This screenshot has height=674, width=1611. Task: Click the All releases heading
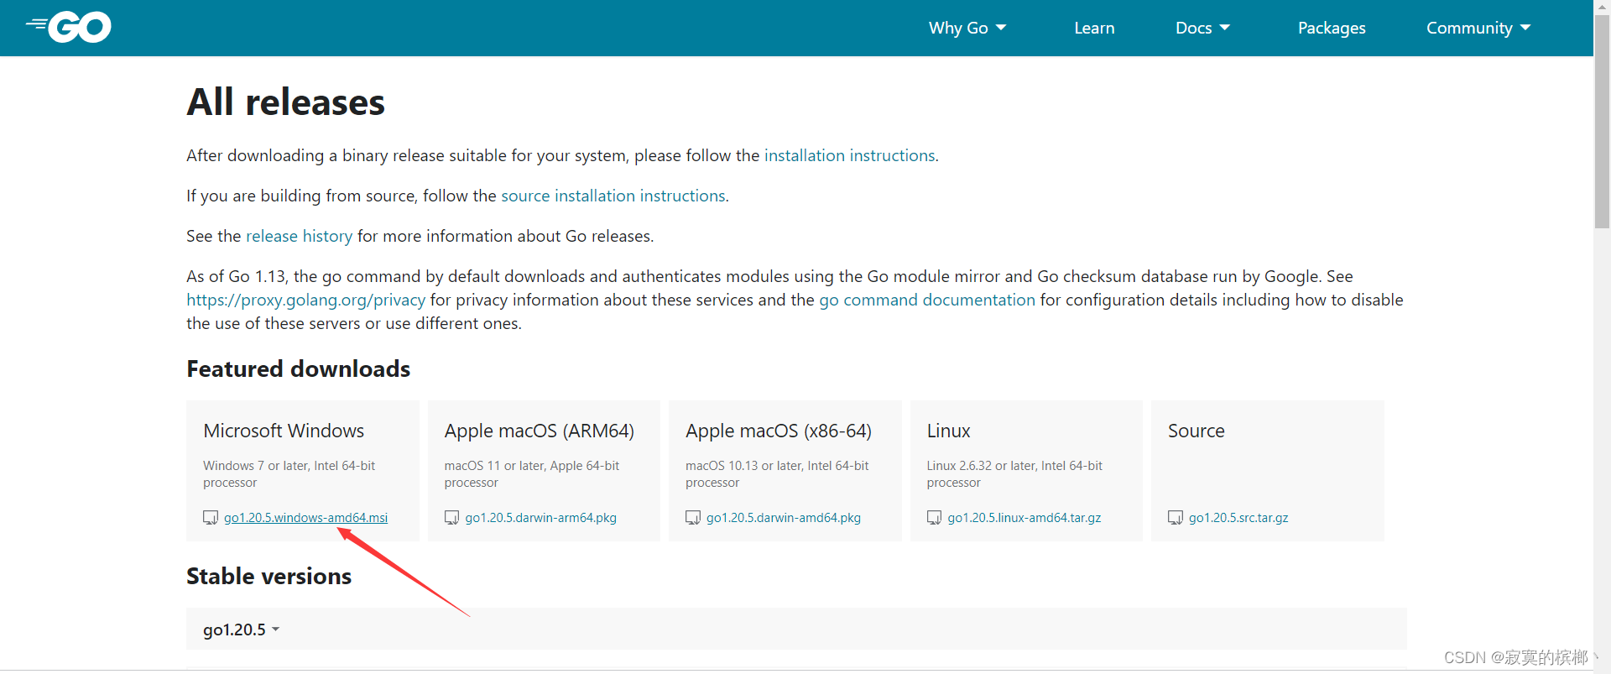(285, 102)
